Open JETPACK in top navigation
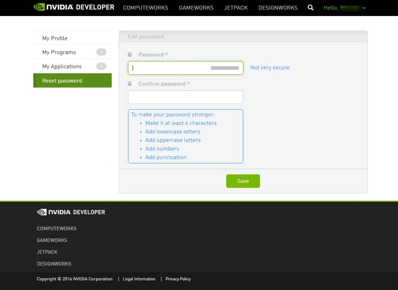This screenshot has width=398, height=290. (236, 8)
